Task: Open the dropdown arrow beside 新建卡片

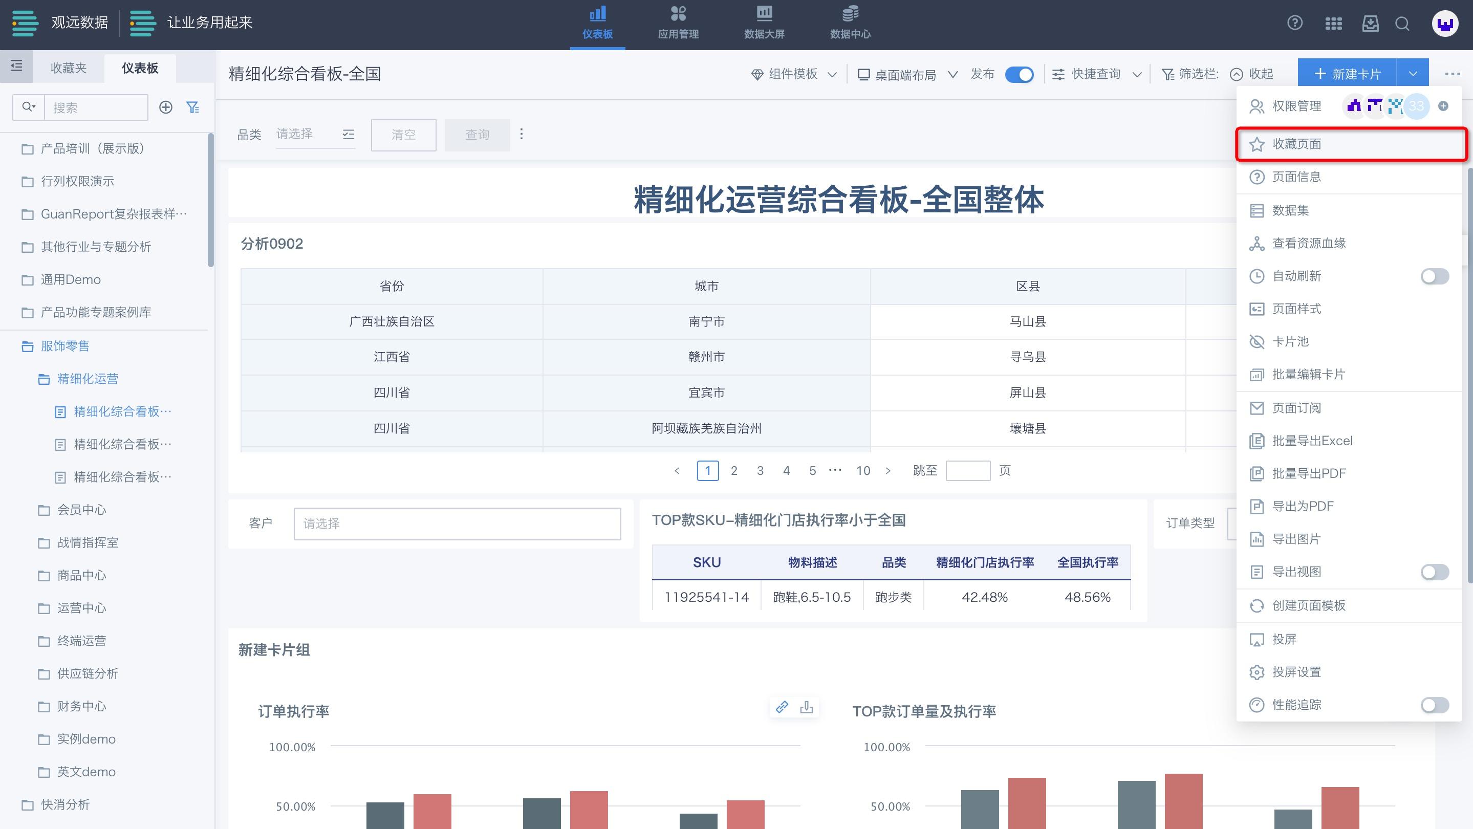Action: point(1413,74)
